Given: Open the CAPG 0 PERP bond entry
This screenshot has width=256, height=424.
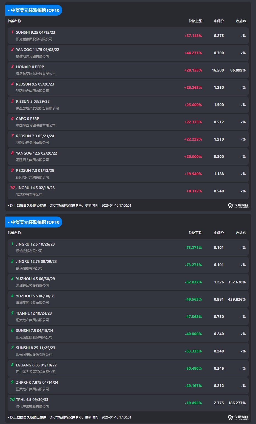Looking at the screenshot, I should tap(27, 119).
